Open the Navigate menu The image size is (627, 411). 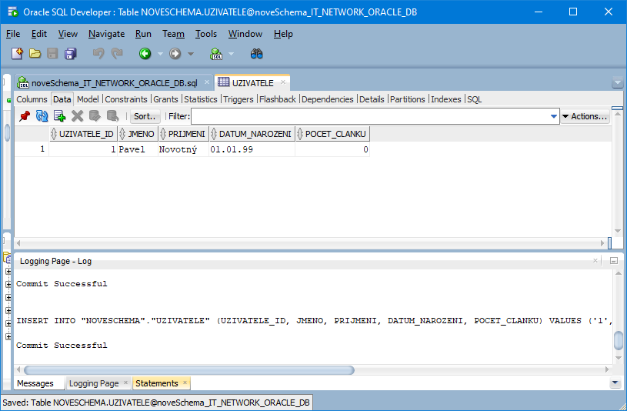(x=106, y=34)
